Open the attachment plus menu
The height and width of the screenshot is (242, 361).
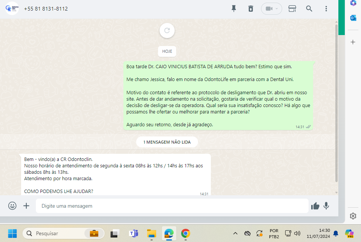(26, 206)
